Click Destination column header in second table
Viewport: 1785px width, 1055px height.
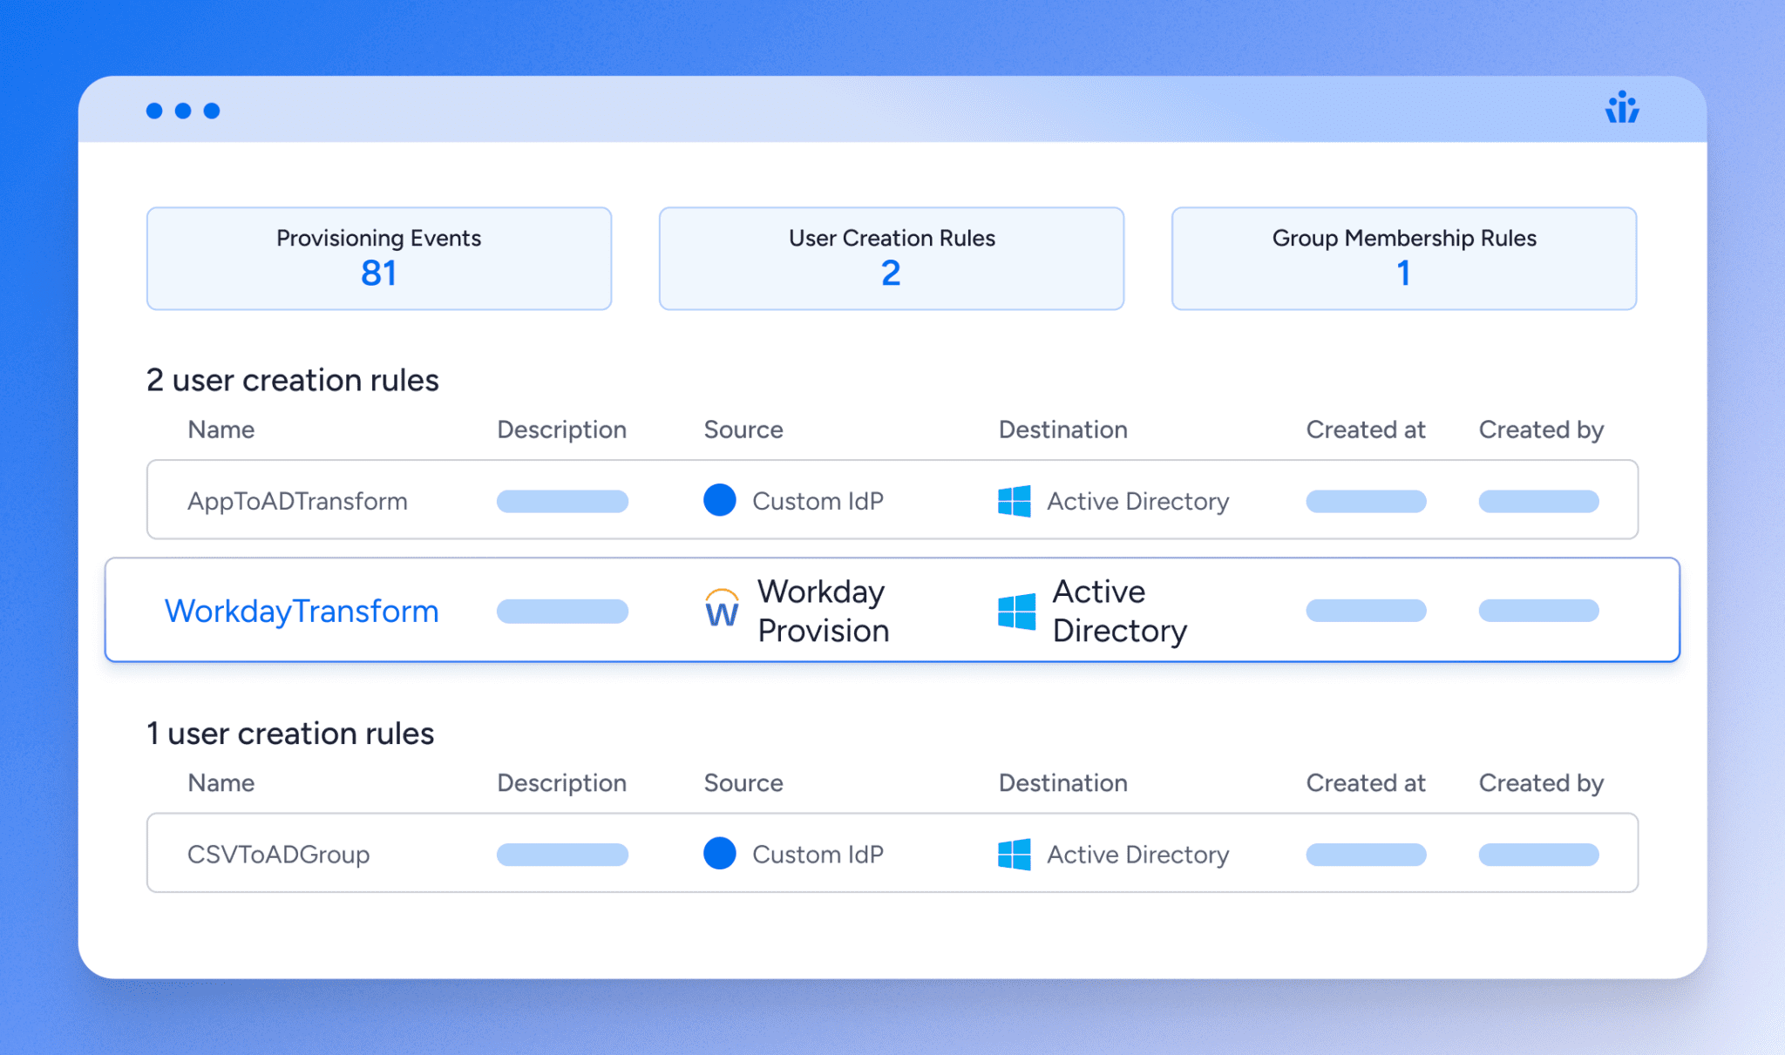(x=1062, y=782)
